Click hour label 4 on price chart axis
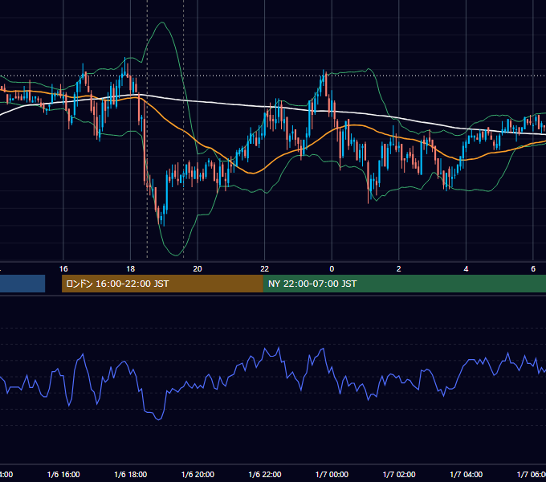The width and height of the screenshot is (546, 482). click(466, 269)
